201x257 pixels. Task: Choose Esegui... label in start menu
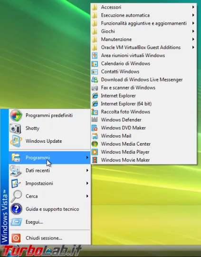34,222
